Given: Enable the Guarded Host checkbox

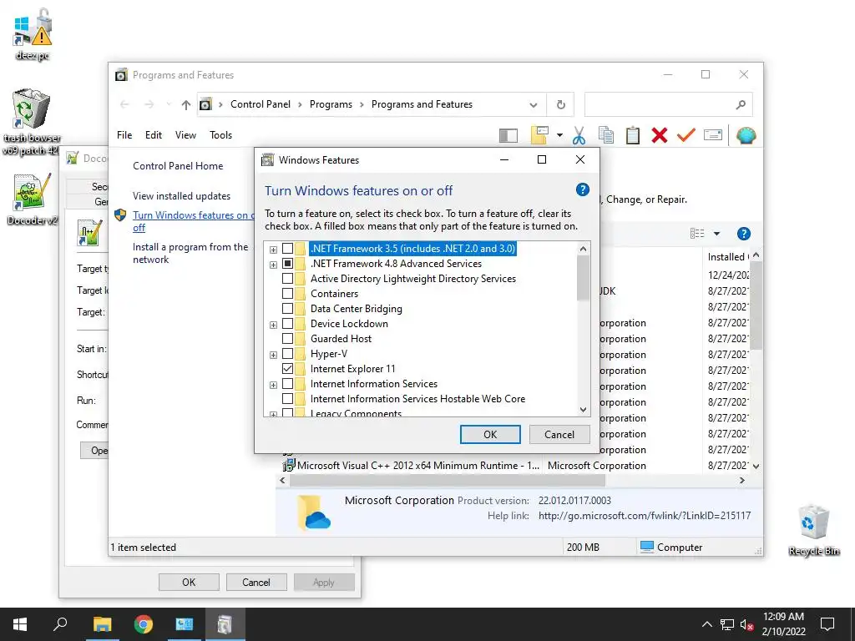Looking at the screenshot, I should tap(287, 339).
